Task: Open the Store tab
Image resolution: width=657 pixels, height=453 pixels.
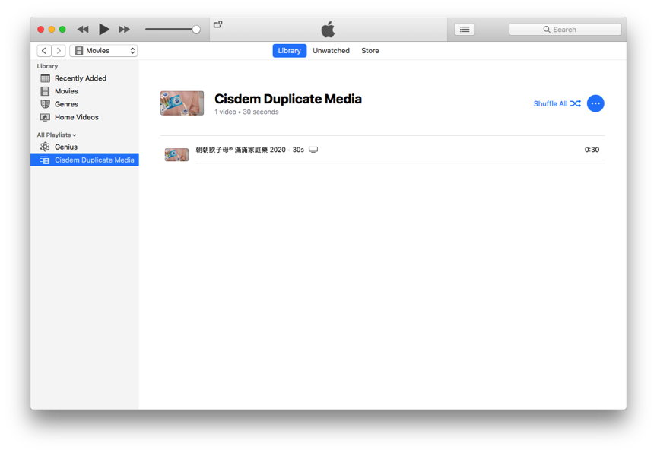Action: pyautogui.click(x=370, y=51)
